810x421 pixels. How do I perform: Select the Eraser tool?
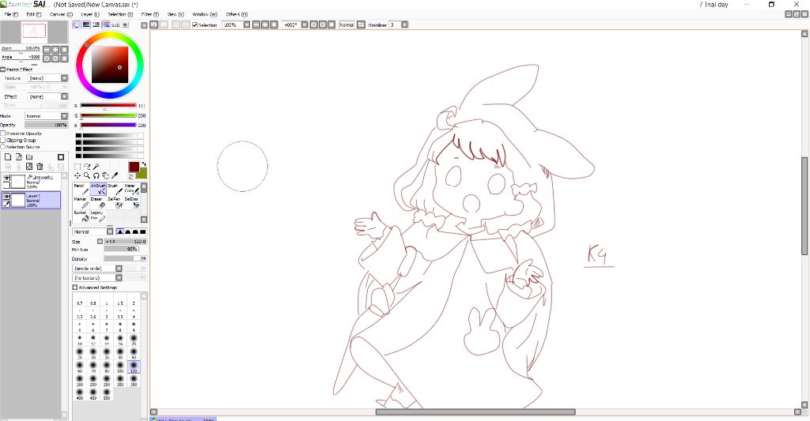(x=98, y=202)
